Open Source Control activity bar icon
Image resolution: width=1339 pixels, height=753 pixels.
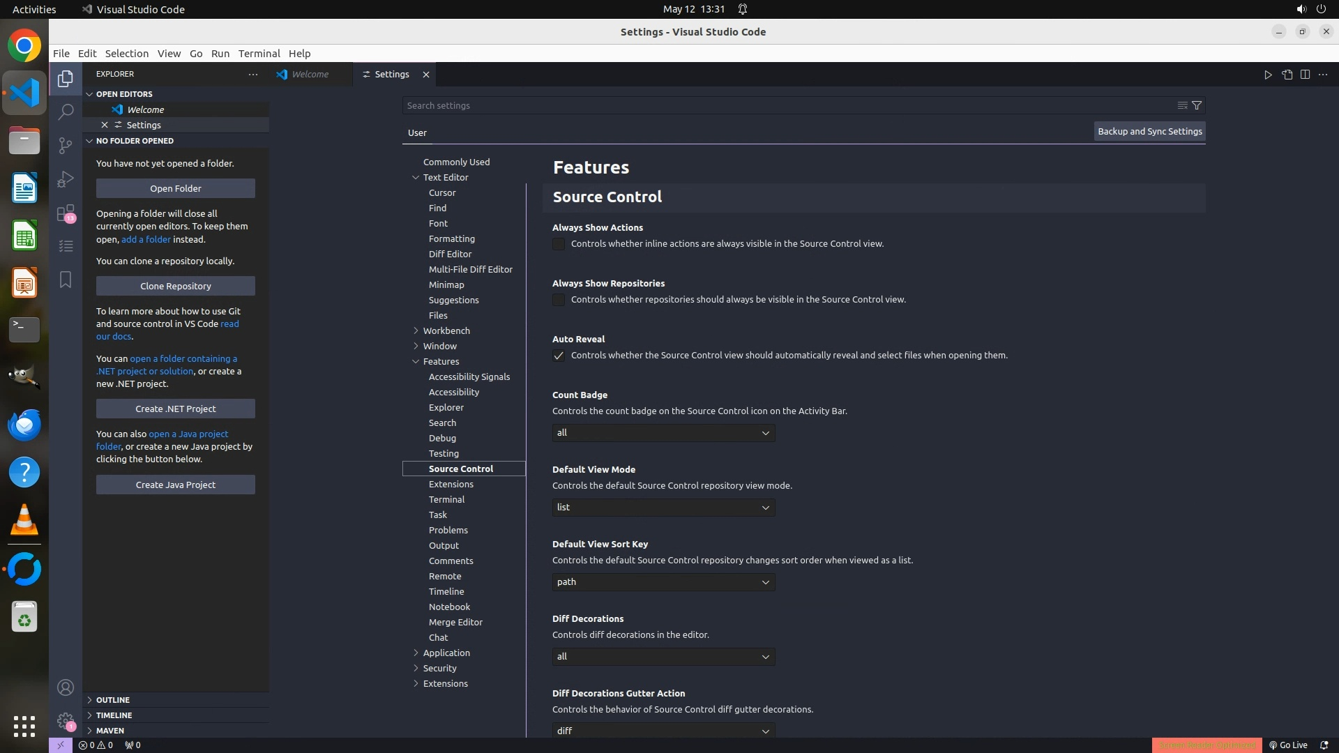click(66, 145)
